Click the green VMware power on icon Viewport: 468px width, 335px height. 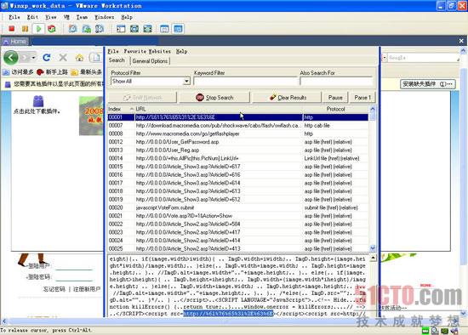click(38, 29)
